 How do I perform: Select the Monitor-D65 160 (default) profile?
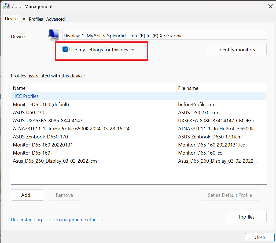(x=41, y=104)
